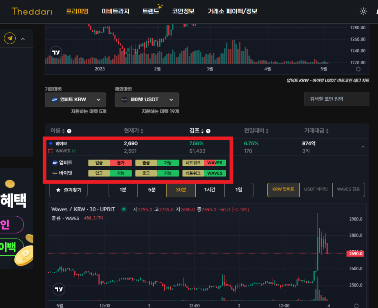
Task: Click the help icon next to 이름
Action: tap(69, 131)
